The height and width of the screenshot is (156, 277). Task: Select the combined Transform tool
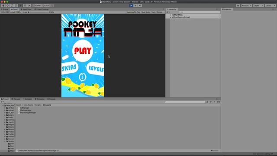tap(25, 6)
